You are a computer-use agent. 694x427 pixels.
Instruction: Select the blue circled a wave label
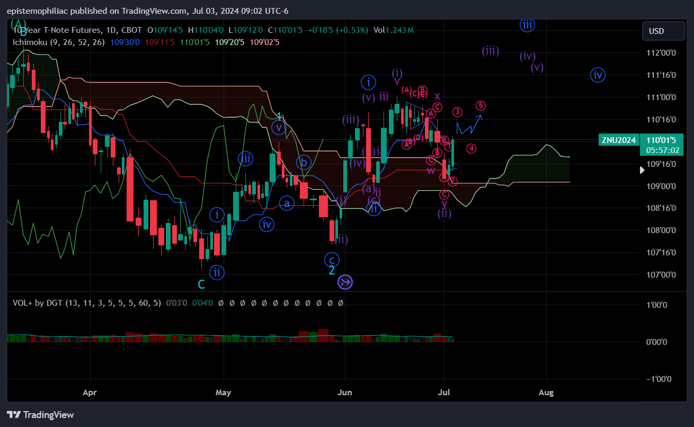287,203
